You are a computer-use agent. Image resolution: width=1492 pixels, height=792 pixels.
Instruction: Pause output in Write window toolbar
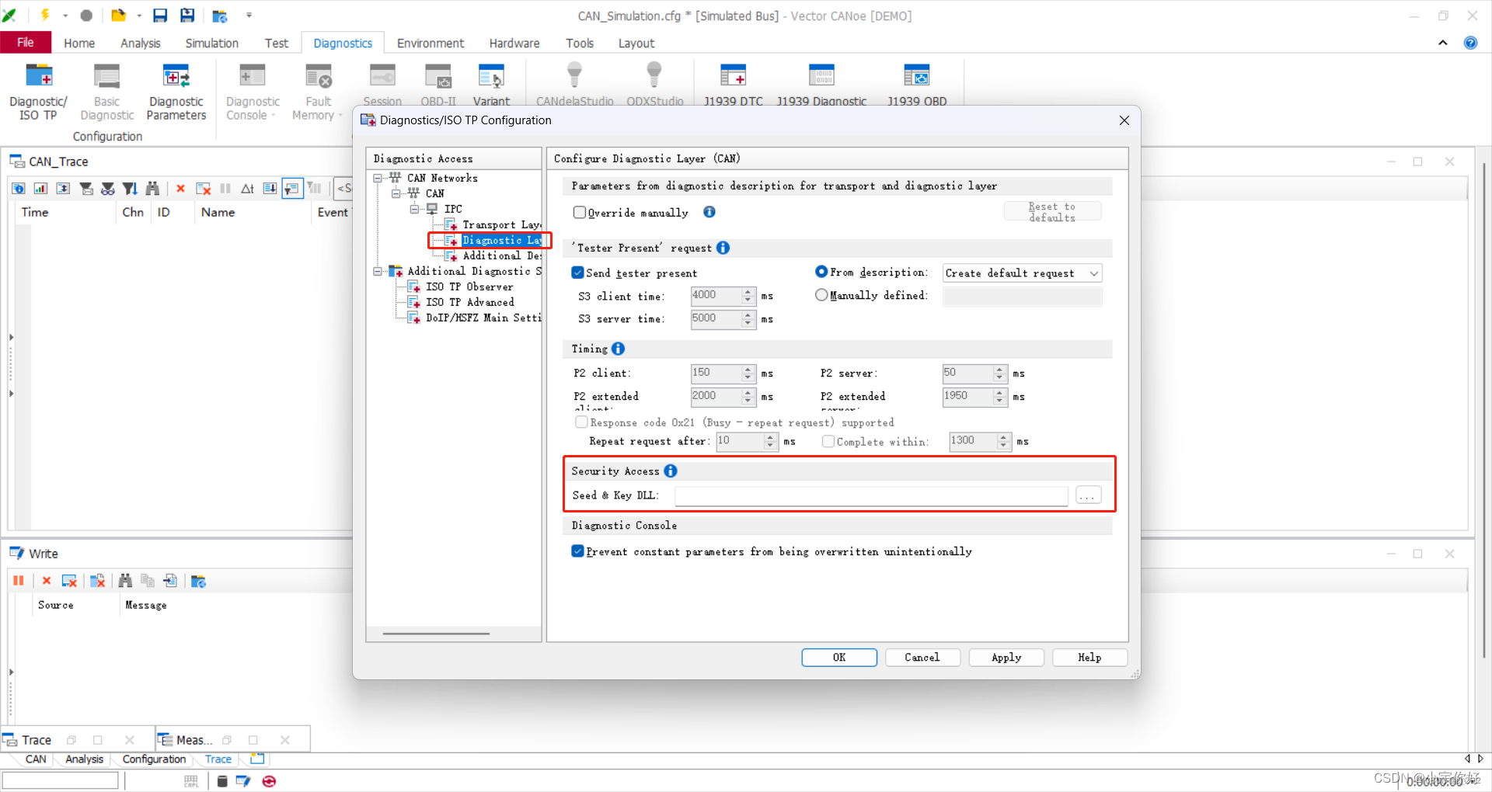coord(19,581)
